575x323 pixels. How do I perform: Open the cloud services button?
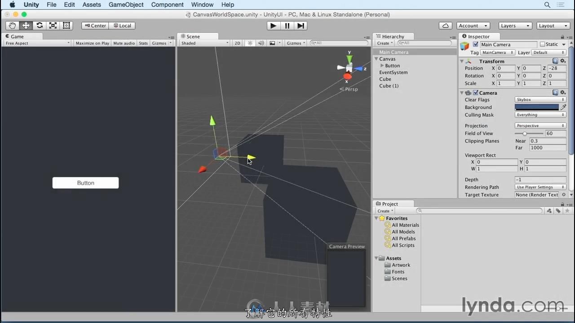[445, 26]
